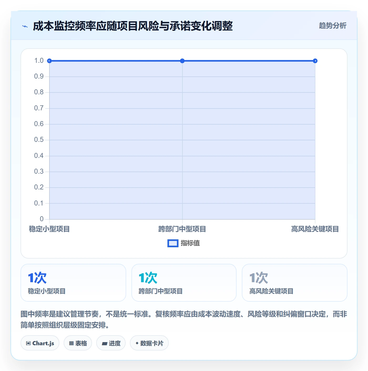Click the x-axis label 稳定小型项目
Image resolution: width=368 pixels, height=371 pixels.
[49, 229]
